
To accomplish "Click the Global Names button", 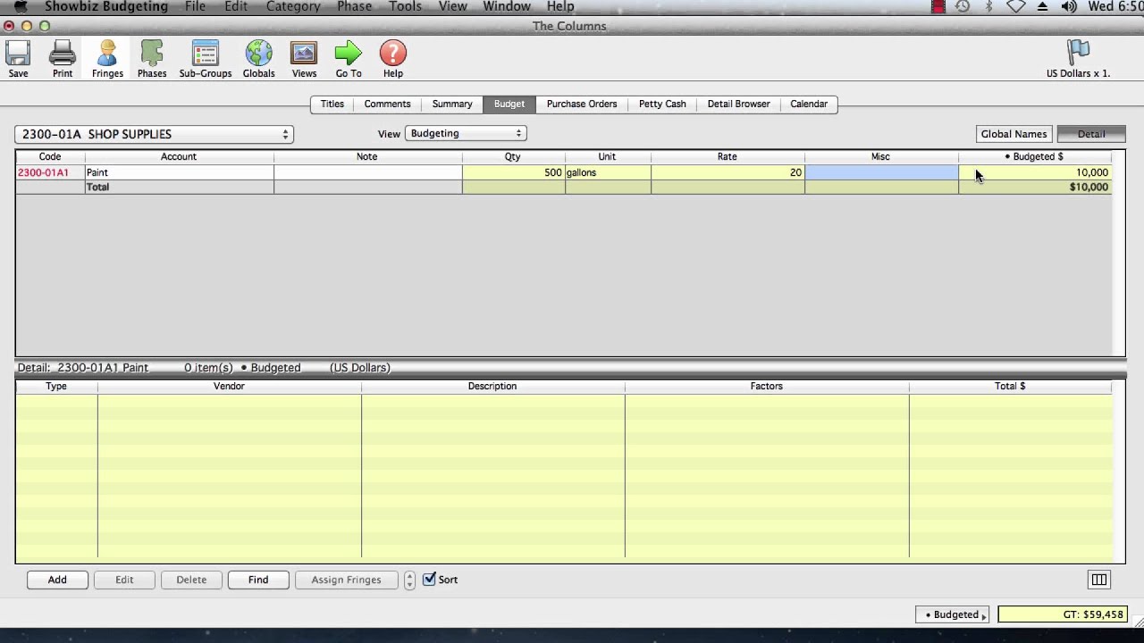I will 1014,134.
